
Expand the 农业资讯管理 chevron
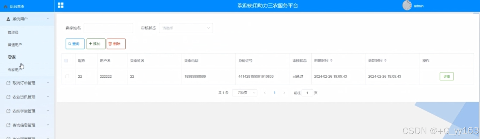tap(48, 97)
